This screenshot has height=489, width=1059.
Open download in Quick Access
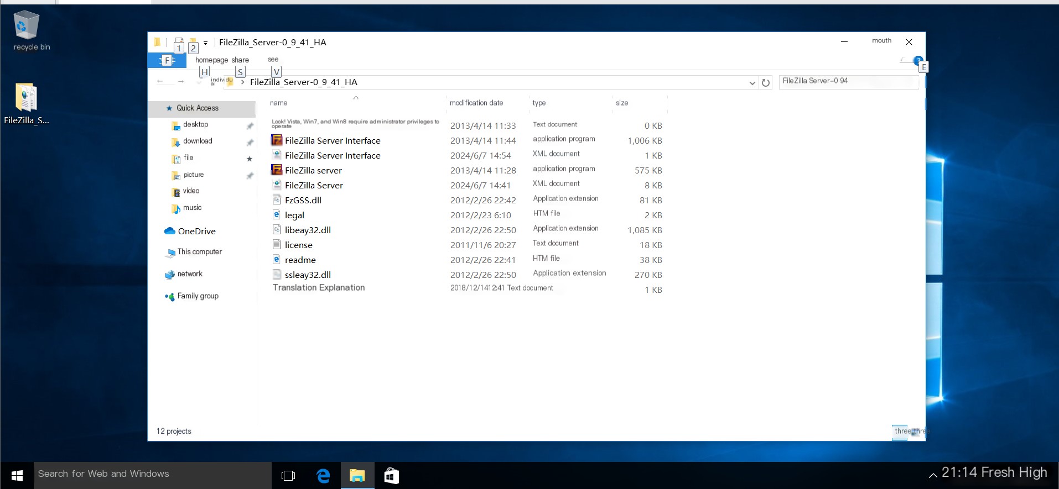pyautogui.click(x=198, y=141)
